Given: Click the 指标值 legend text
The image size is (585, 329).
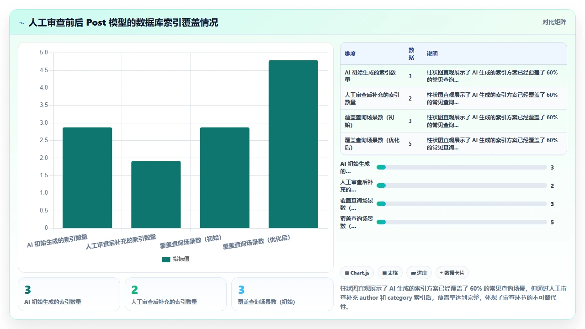Looking at the screenshot, I should [x=181, y=259].
